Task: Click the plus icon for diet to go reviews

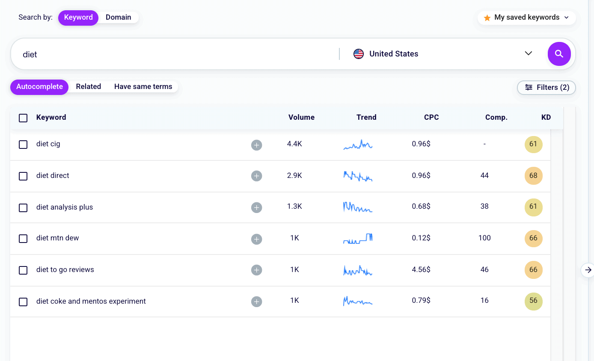Action: point(256,270)
